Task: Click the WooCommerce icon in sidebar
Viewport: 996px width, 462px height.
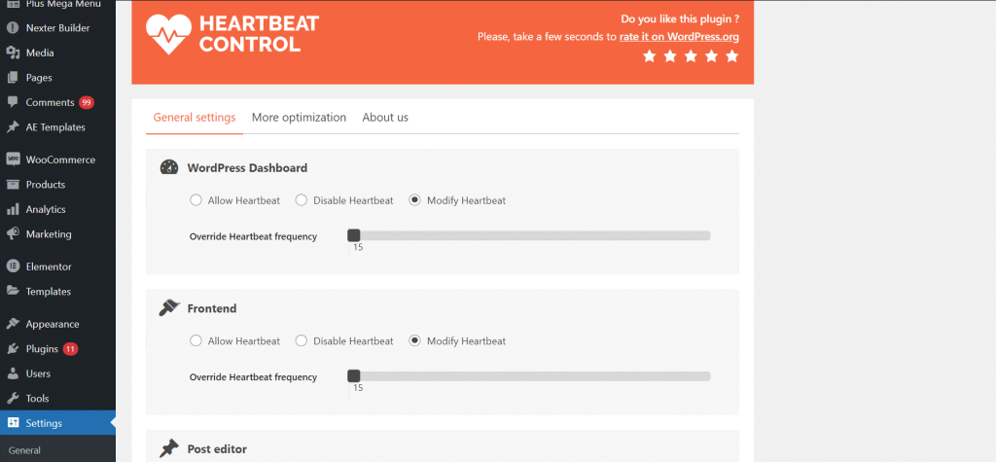Action: tap(13, 160)
